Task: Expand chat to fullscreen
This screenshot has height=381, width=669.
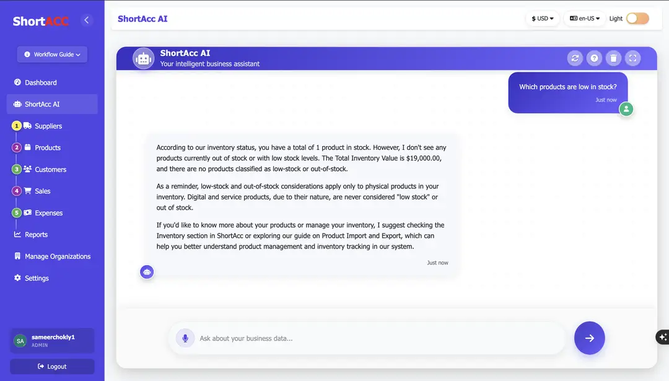Action: pyautogui.click(x=632, y=58)
